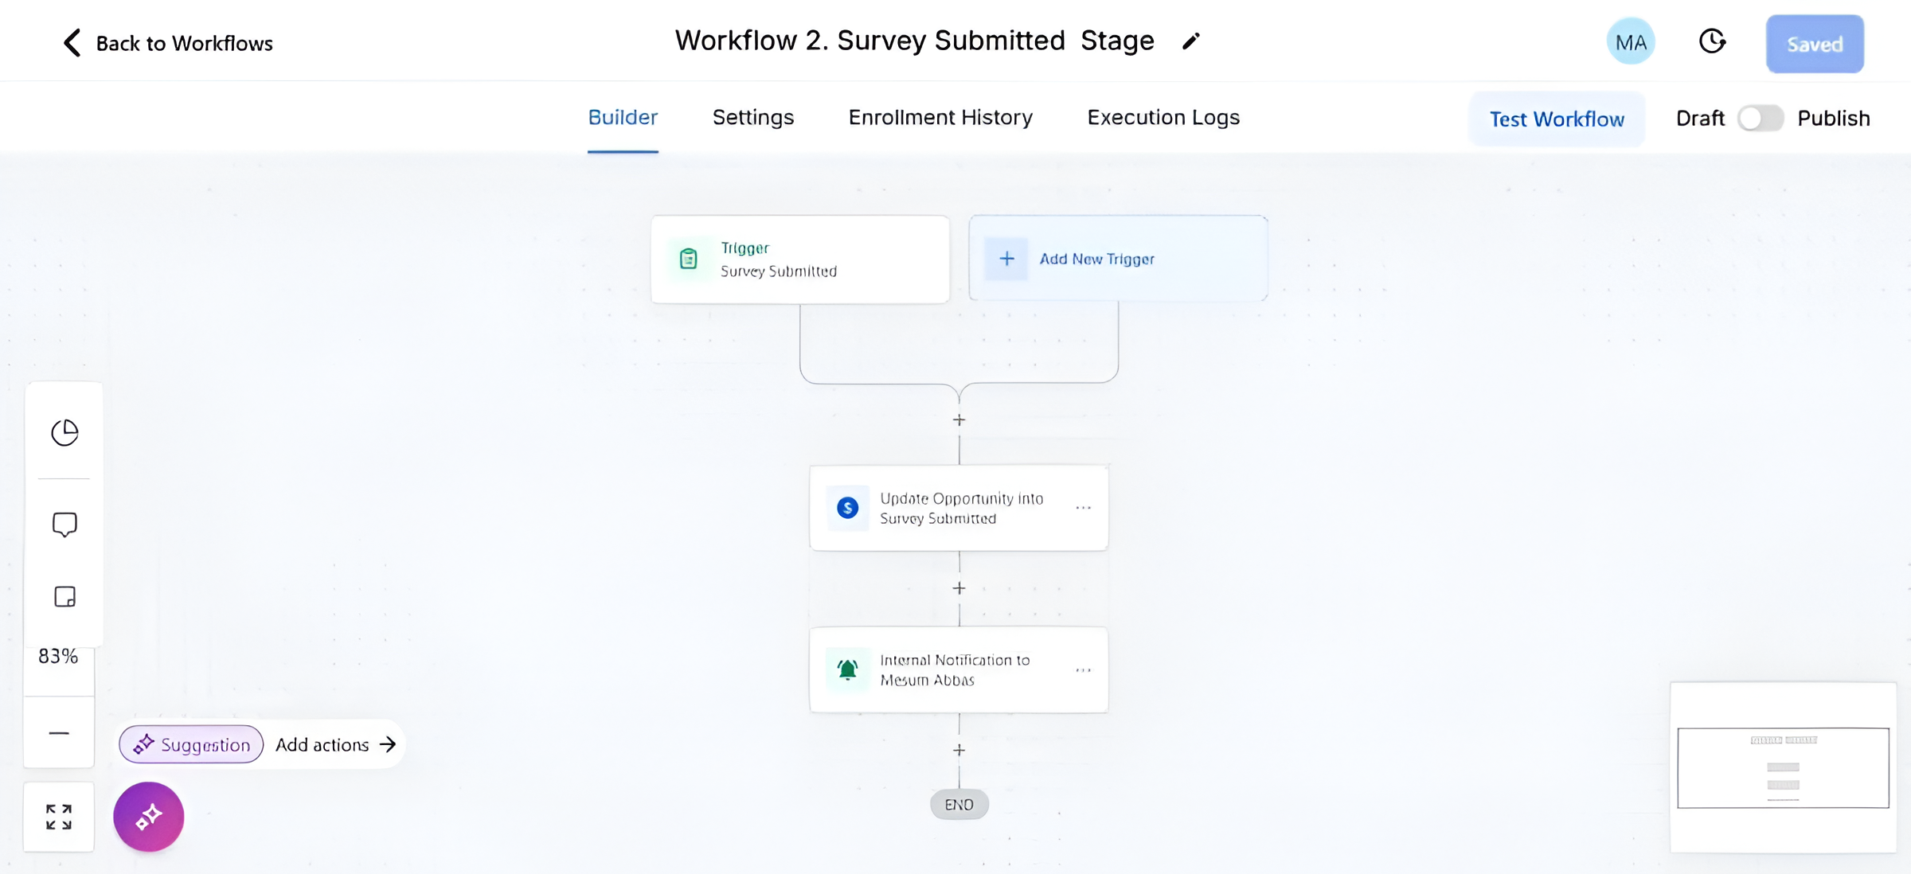
Task: Add a sticky note from sidebar
Action: [x=64, y=597]
